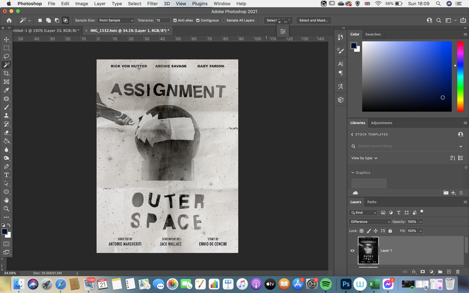Collapse the Graphics section
469x293 pixels.
pos(353,172)
